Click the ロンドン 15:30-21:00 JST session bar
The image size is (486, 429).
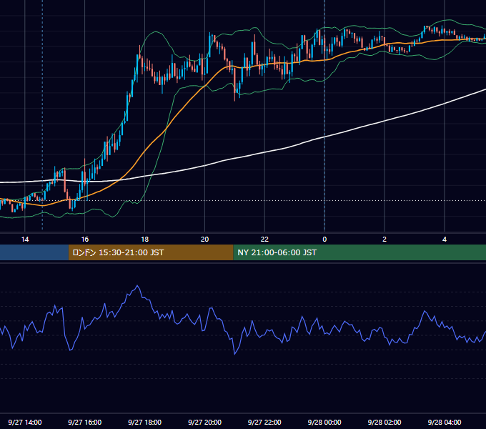tap(151, 252)
